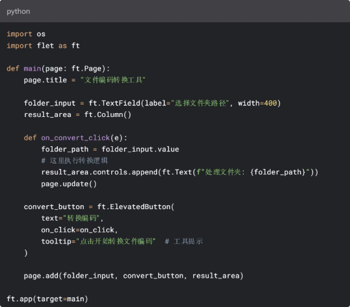Click the result_area.controls.append line
The width and height of the screenshot is (350, 307).
[180, 172]
